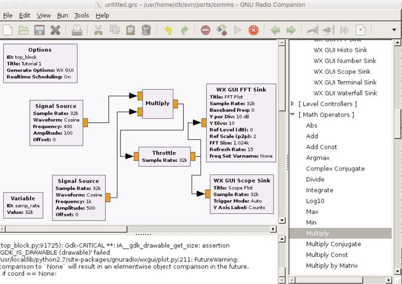The height and width of the screenshot is (284, 402).
Task: Click the block tree scrollbar up arrow
Action: [x=397, y=43]
